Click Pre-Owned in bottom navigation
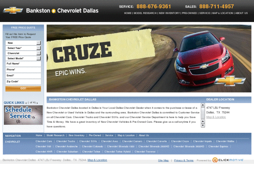The width and height of the screenshot is (254, 190). (x=95, y=135)
